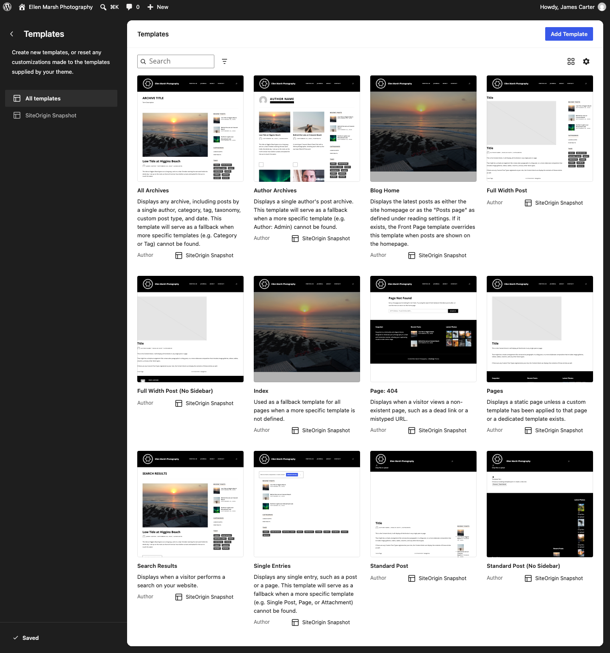The height and width of the screenshot is (653, 610).
Task: Click the Full Width Post (No Sidebar) title
Action: pyautogui.click(x=175, y=391)
